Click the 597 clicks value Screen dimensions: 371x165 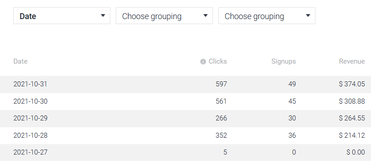click(x=221, y=84)
